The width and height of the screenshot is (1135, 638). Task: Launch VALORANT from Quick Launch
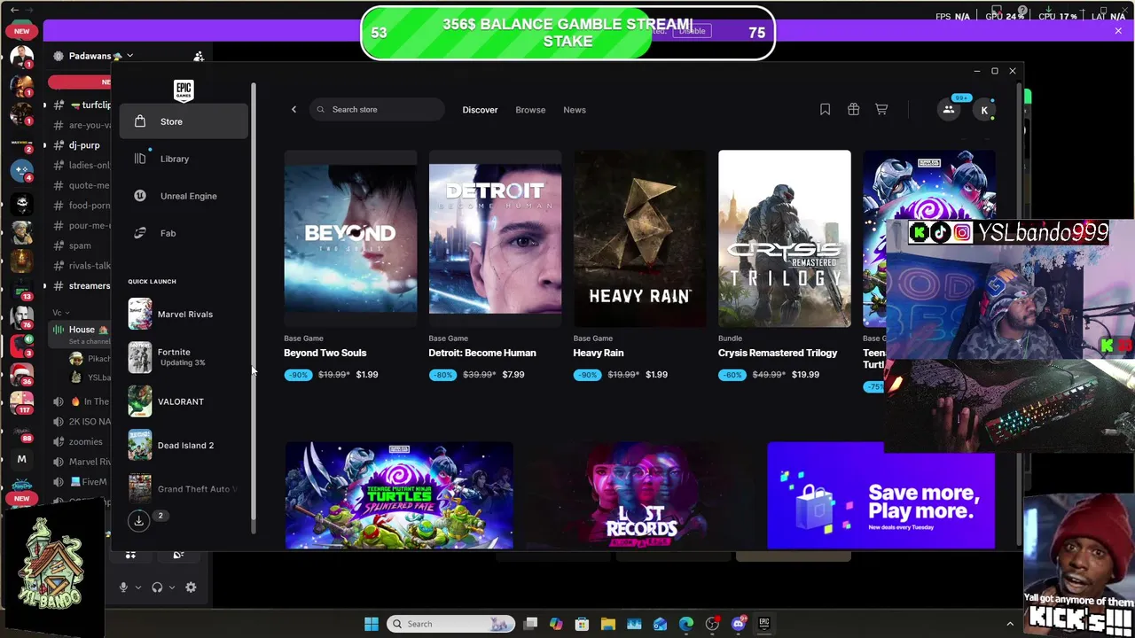tap(184, 401)
